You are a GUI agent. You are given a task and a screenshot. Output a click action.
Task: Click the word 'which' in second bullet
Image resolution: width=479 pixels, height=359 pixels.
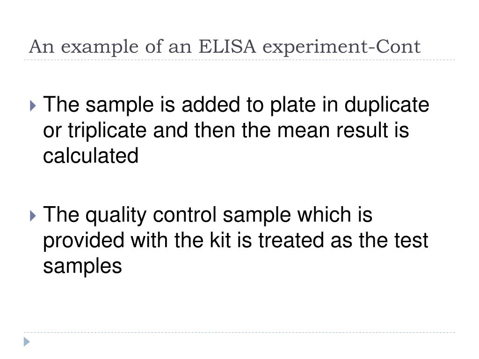325,215
